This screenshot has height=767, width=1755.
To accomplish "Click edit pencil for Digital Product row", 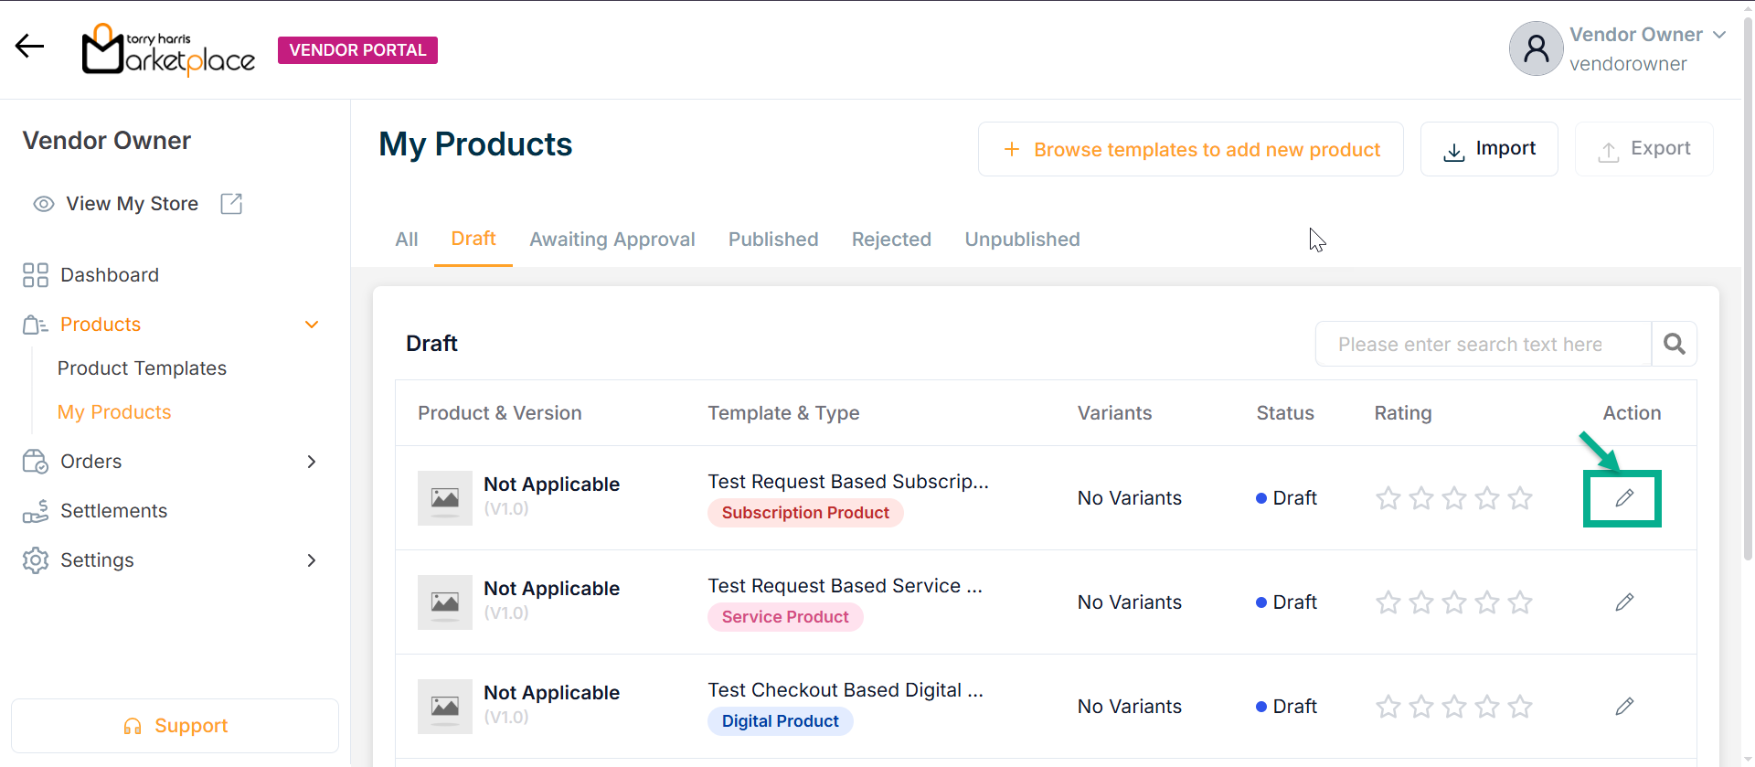I will [1623, 707].
